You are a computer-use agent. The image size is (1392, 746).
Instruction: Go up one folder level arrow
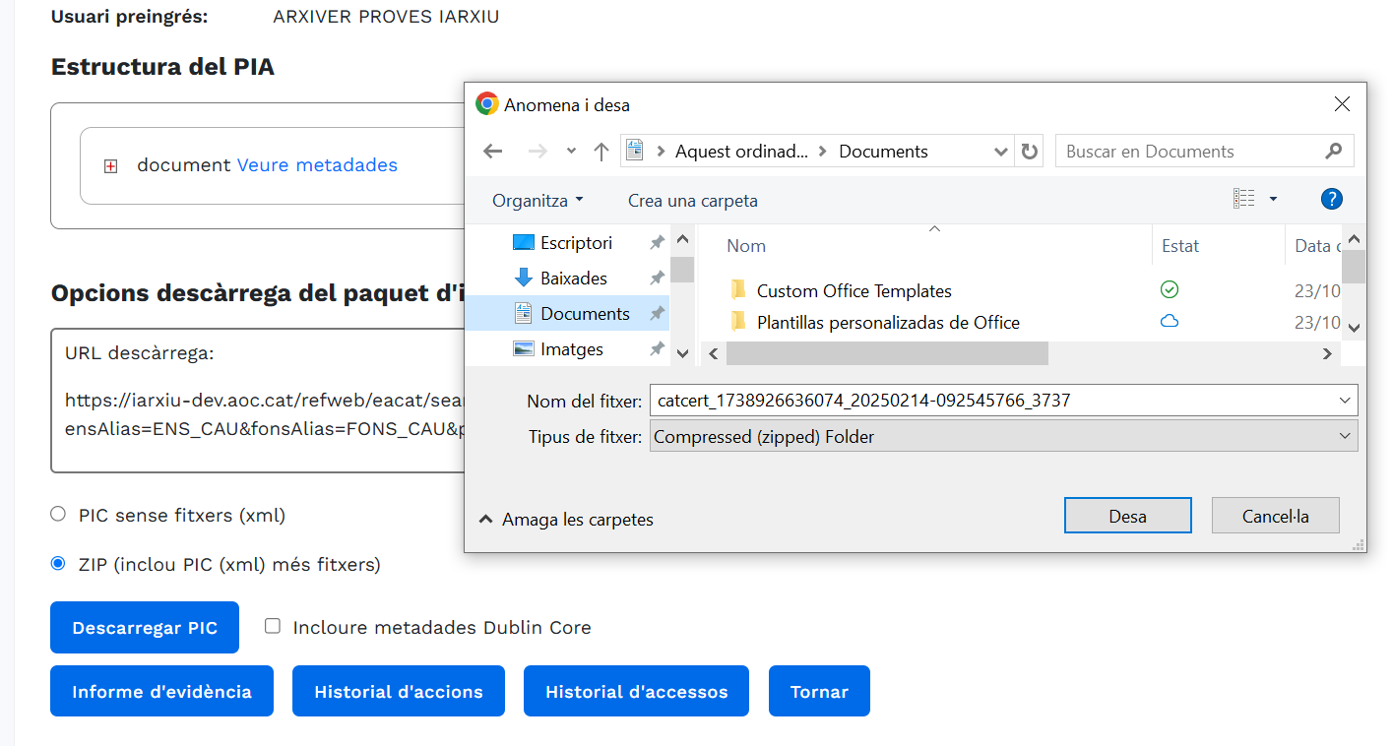click(601, 152)
